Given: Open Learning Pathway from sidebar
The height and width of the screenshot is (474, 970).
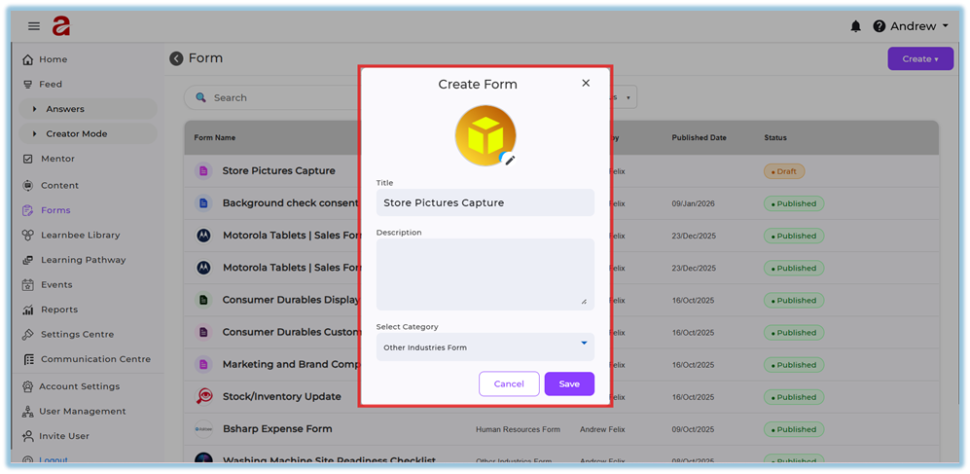Looking at the screenshot, I should click(x=83, y=260).
